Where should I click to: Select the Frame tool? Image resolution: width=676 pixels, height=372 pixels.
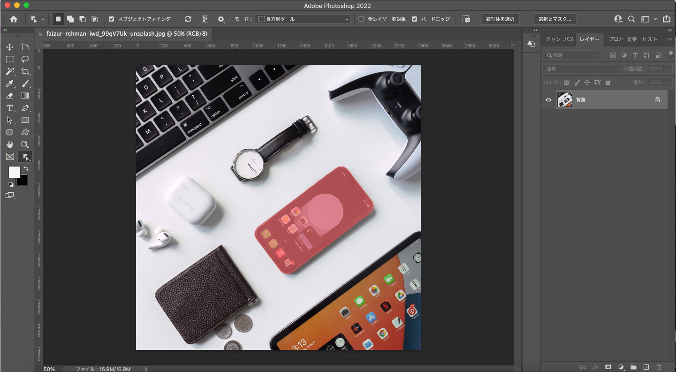click(9, 157)
